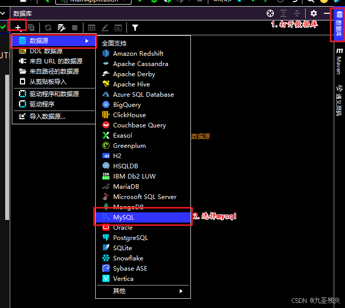Click the green checkmark icon at left edge

pos(3,27)
